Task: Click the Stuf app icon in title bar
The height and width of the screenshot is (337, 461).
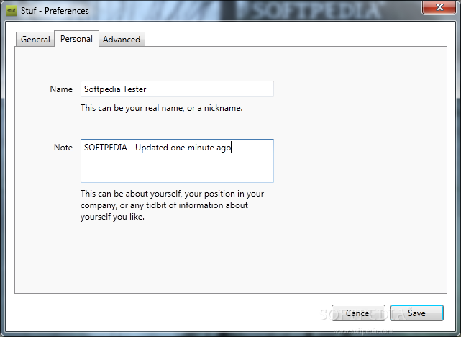Action: pos(12,11)
